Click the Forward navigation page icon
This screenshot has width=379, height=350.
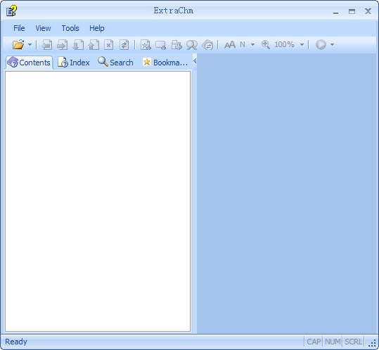tap(62, 45)
